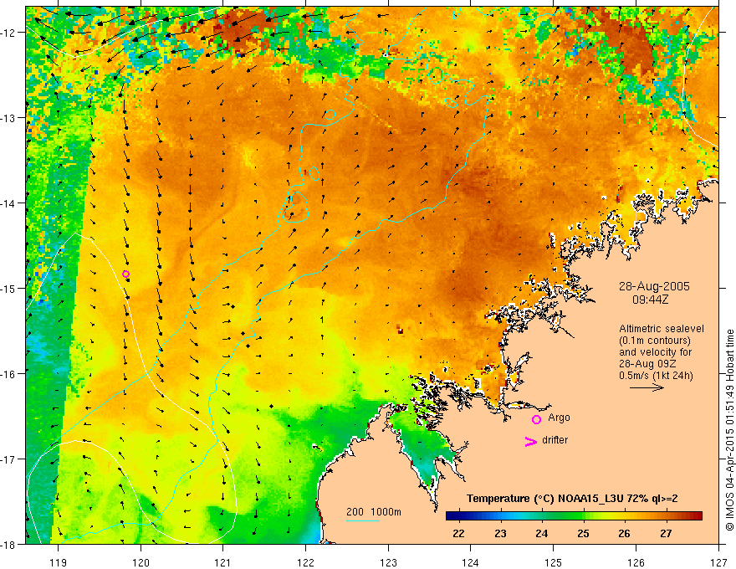Click the magenta drifter arrow in the legend

(x=531, y=441)
